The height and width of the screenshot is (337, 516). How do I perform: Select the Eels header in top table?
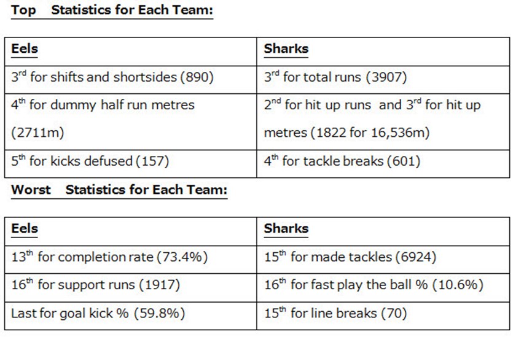click(25, 48)
